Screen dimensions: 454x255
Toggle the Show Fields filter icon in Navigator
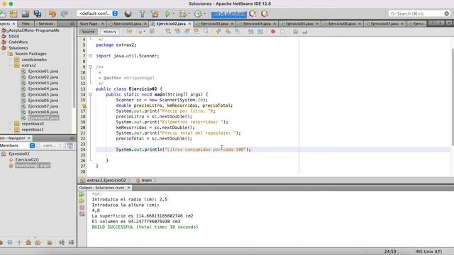tap(9, 242)
